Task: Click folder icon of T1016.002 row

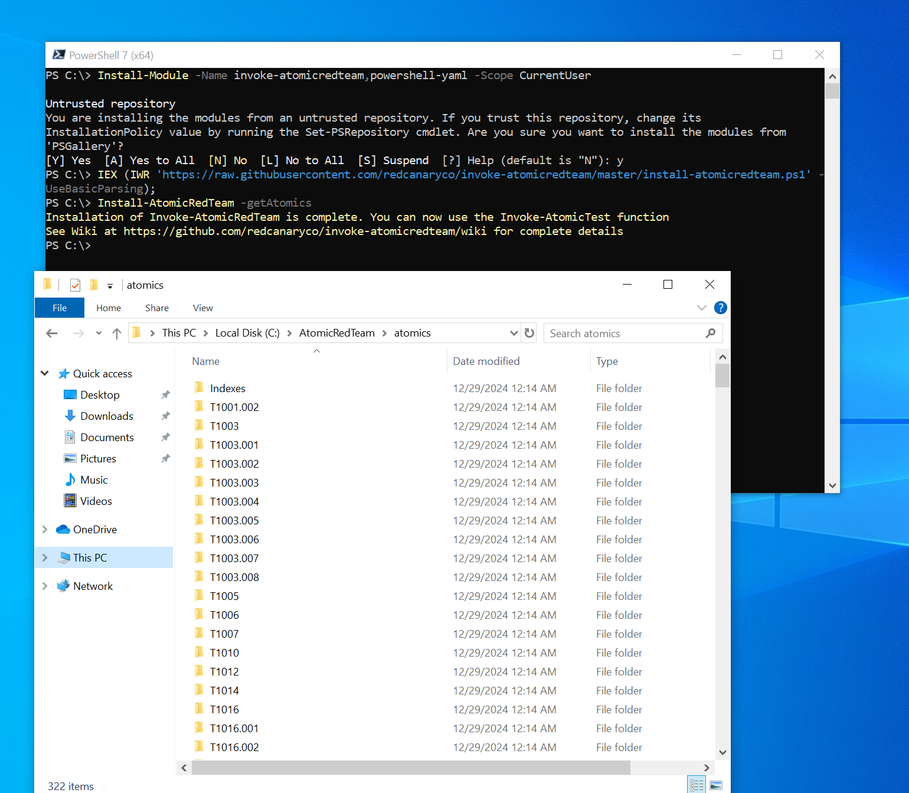Action: [x=199, y=747]
